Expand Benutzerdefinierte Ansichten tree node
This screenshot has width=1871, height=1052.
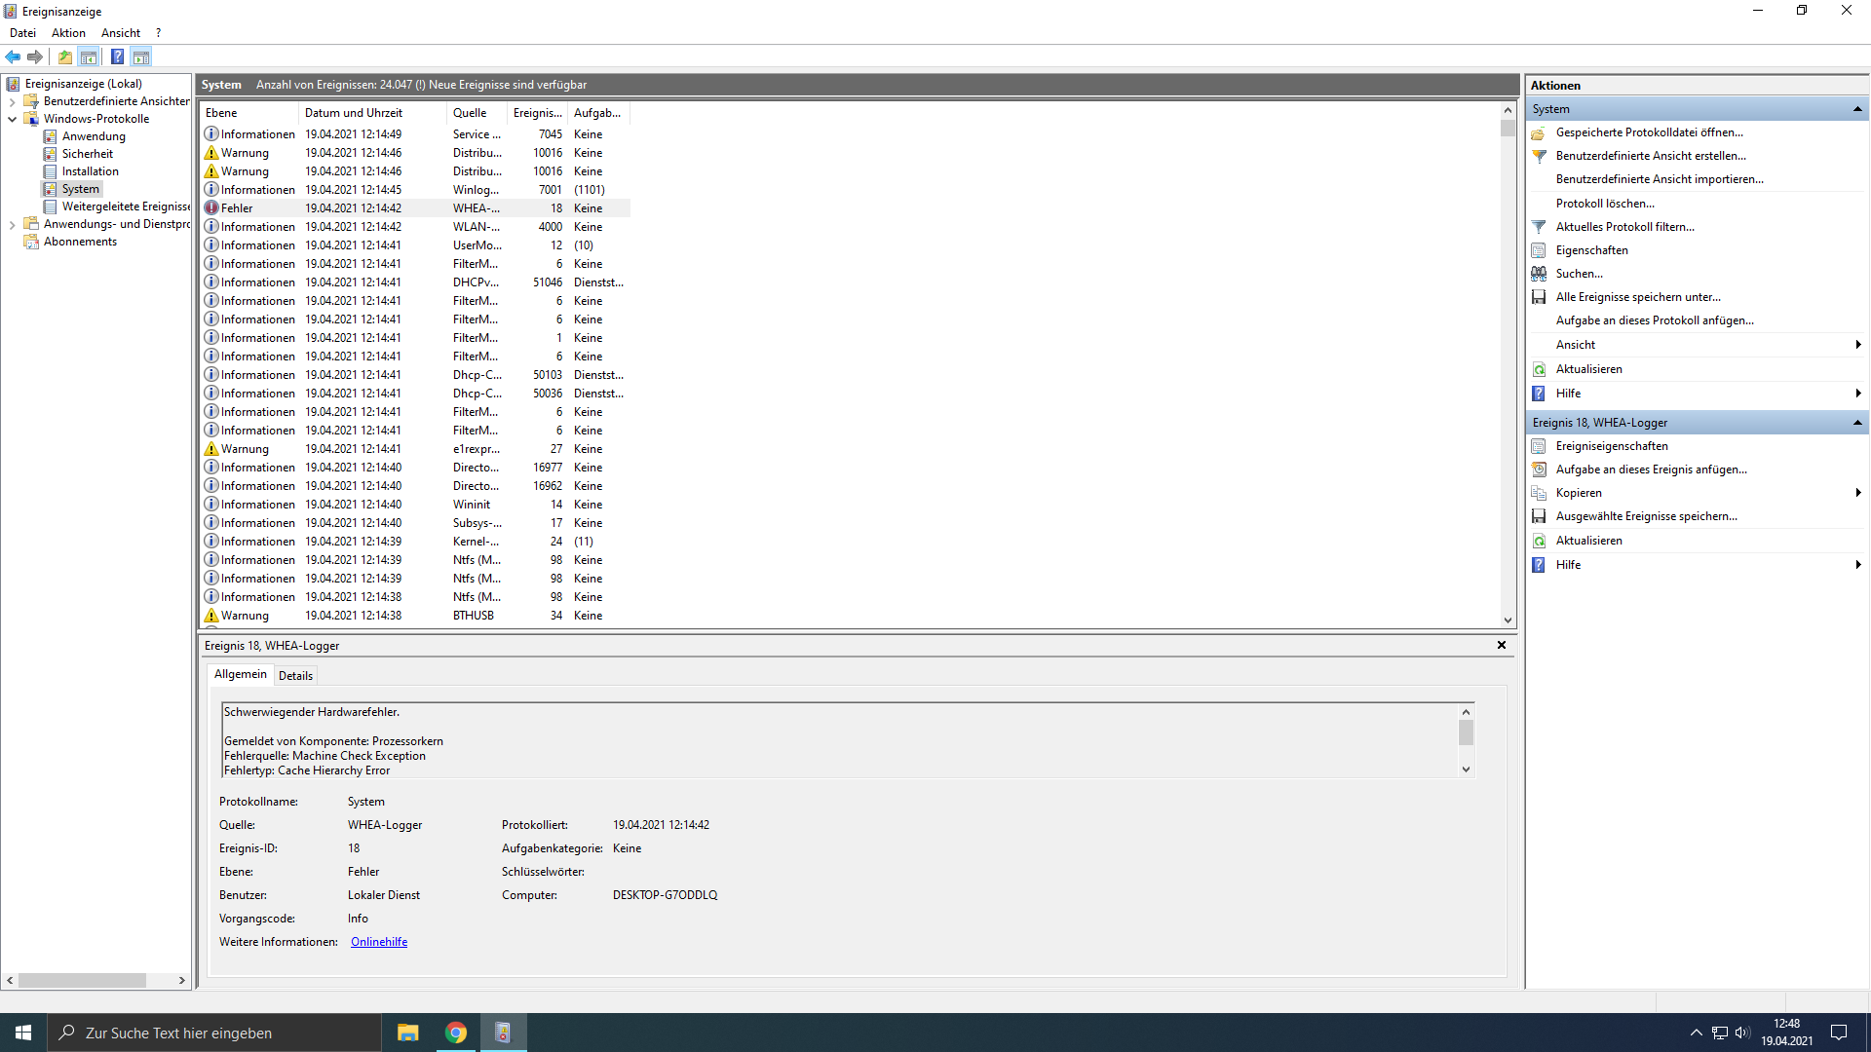[x=12, y=101]
